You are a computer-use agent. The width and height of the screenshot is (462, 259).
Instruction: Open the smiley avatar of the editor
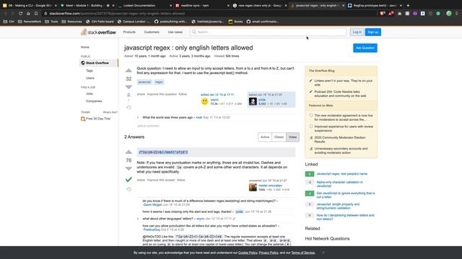click(x=204, y=101)
